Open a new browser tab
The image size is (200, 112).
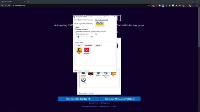pos(28,2)
